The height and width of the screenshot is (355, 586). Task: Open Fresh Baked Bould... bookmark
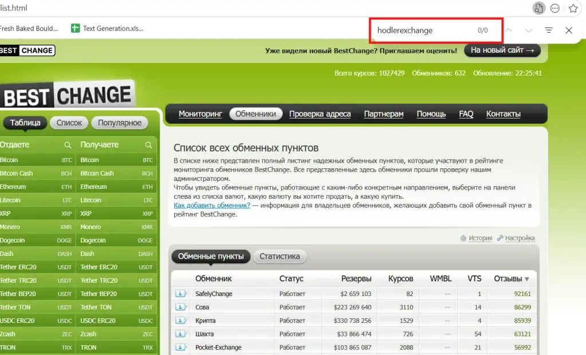(x=29, y=29)
